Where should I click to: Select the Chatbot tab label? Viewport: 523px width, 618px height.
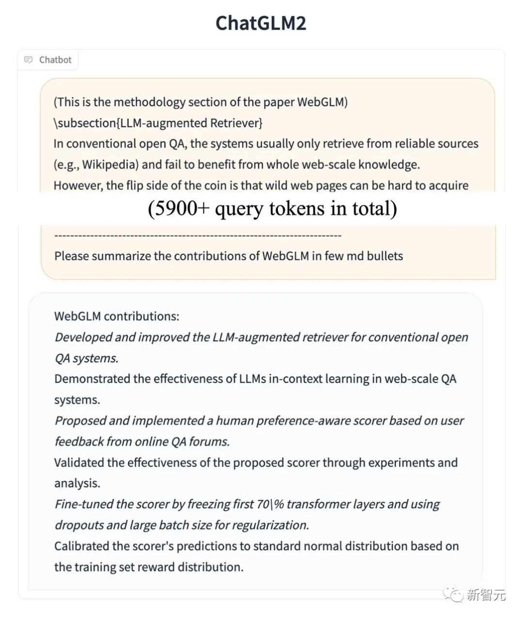click(x=55, y=60)
